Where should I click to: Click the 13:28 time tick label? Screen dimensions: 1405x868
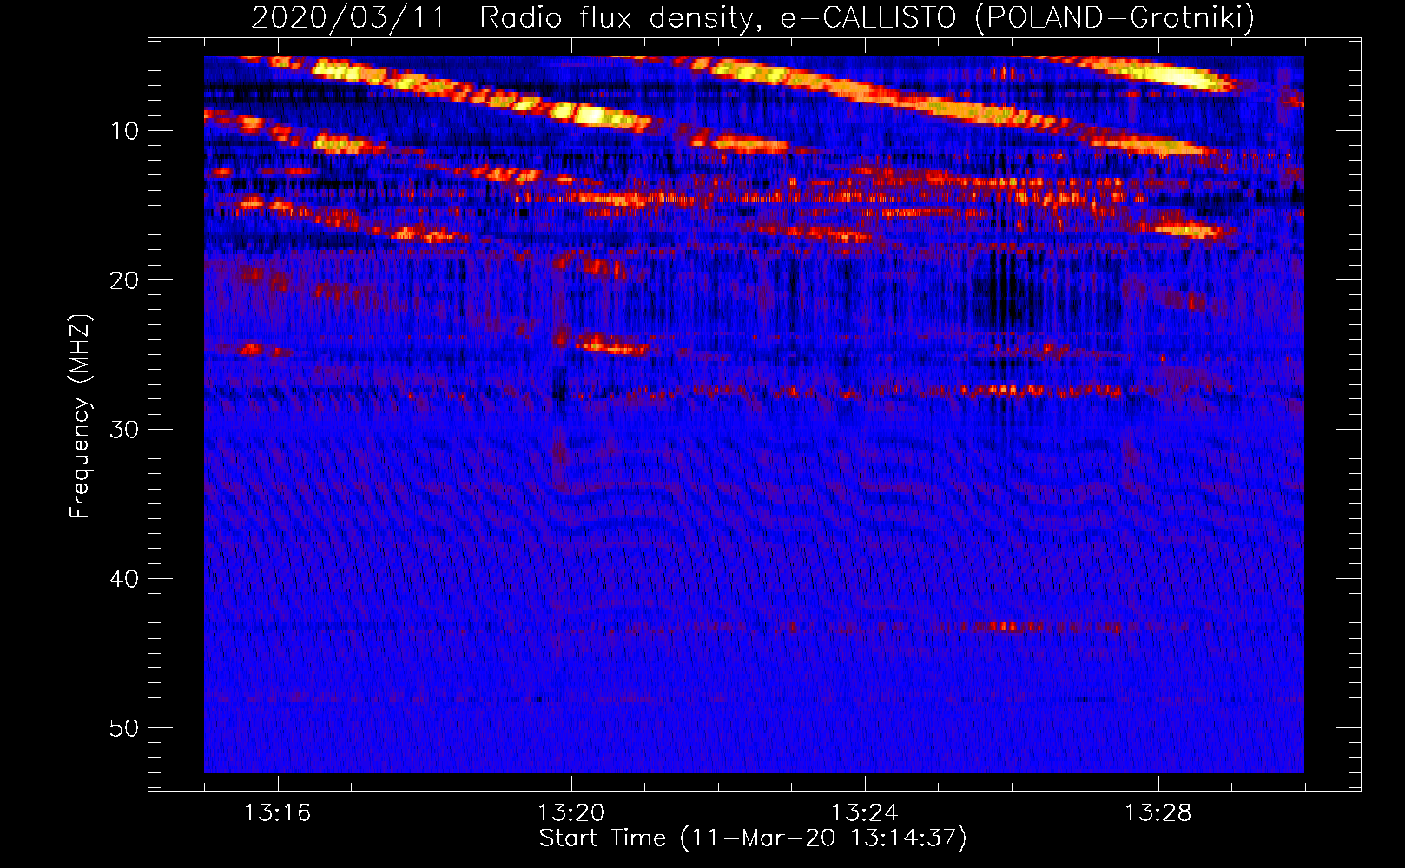(x=1158, y=813)
